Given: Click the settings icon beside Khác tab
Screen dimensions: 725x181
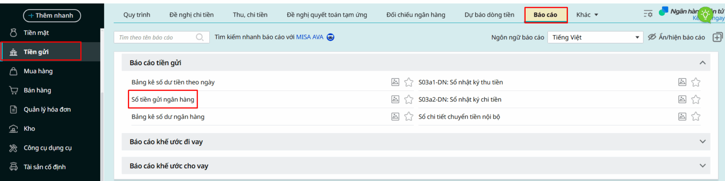Looking at the screenshot, I should point(648,14).
